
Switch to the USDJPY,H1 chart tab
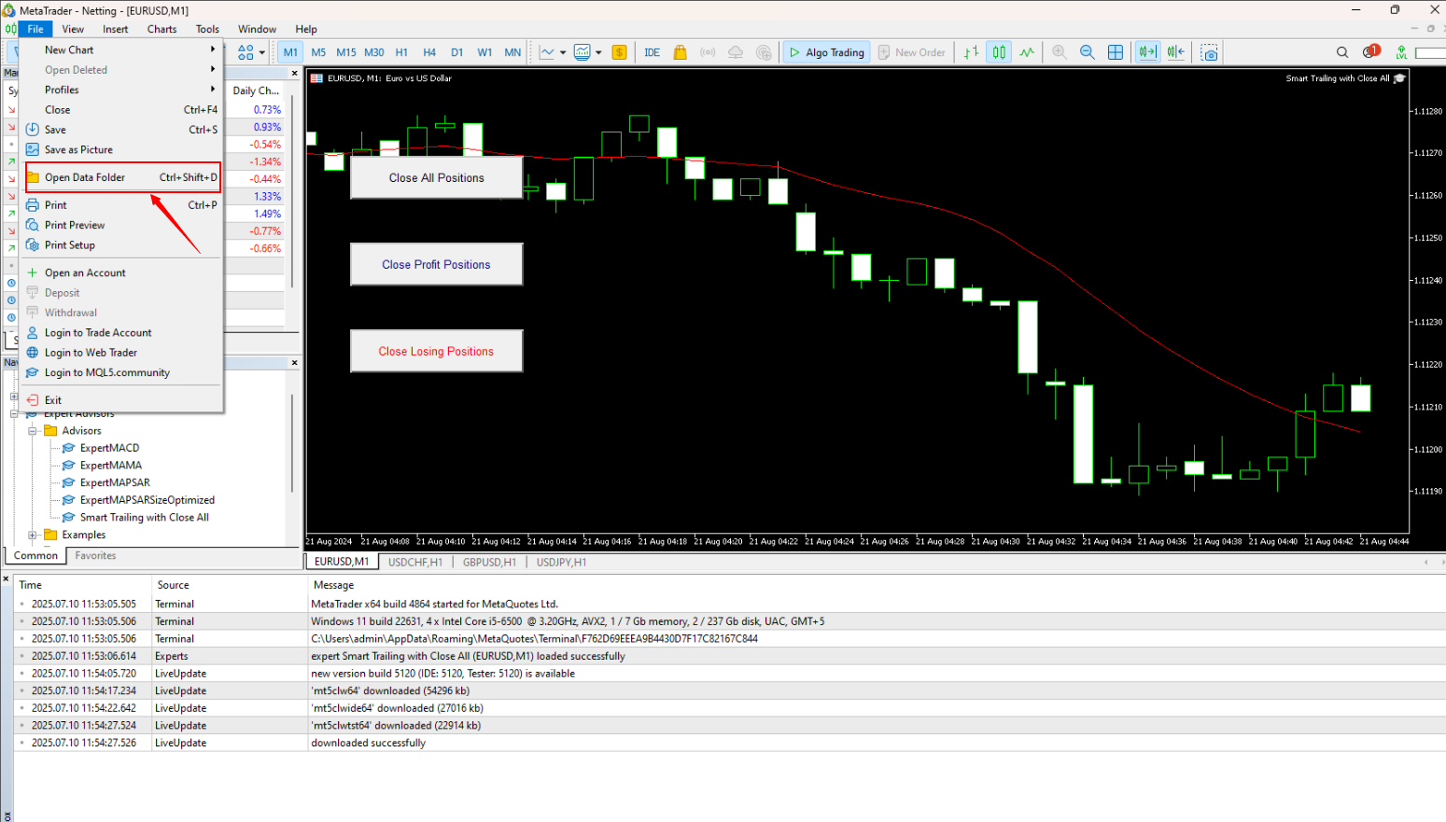click(562, 563)
